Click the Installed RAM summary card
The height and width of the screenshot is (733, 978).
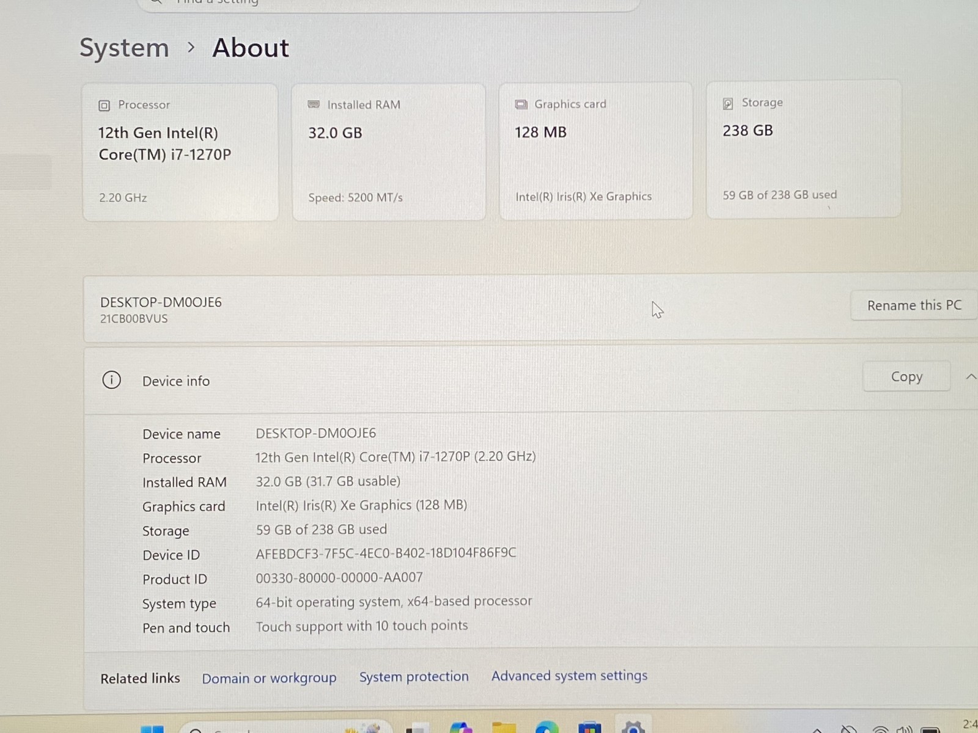click(389, 152)
